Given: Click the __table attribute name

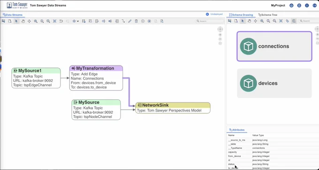Looking at the screenshot, I should tap(232, 144).
